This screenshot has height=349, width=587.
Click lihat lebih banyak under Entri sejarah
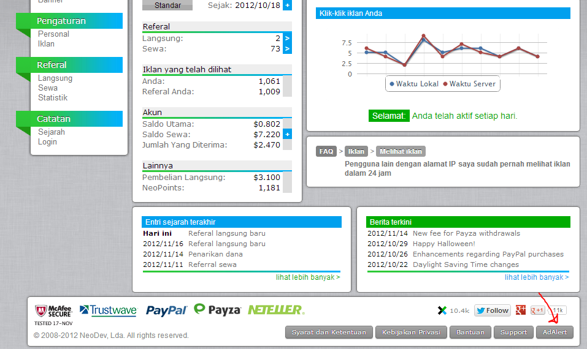pos(308,277)
